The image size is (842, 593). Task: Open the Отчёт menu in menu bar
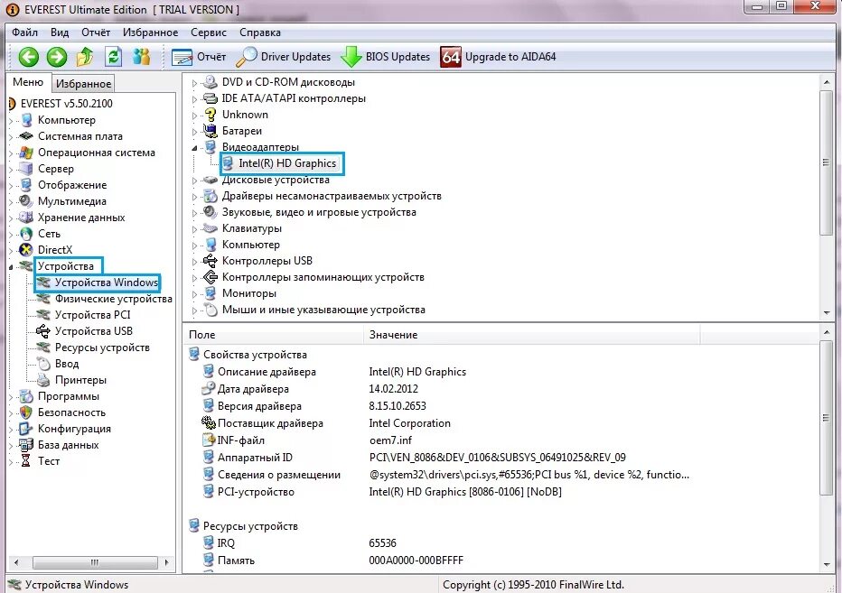pyautogui.click(x=96, y=32)
